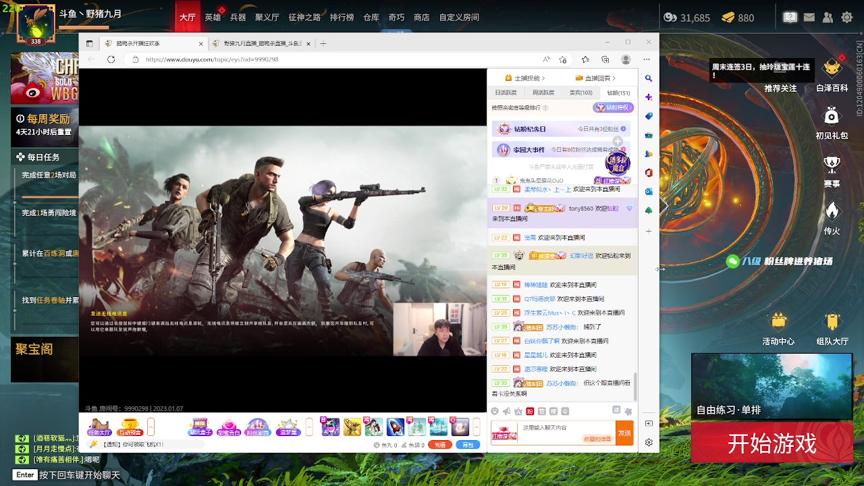The width and height of the screenshot is (864, 486).
Task: Switch to 日活跃度 tab
Action: point(506,93)
